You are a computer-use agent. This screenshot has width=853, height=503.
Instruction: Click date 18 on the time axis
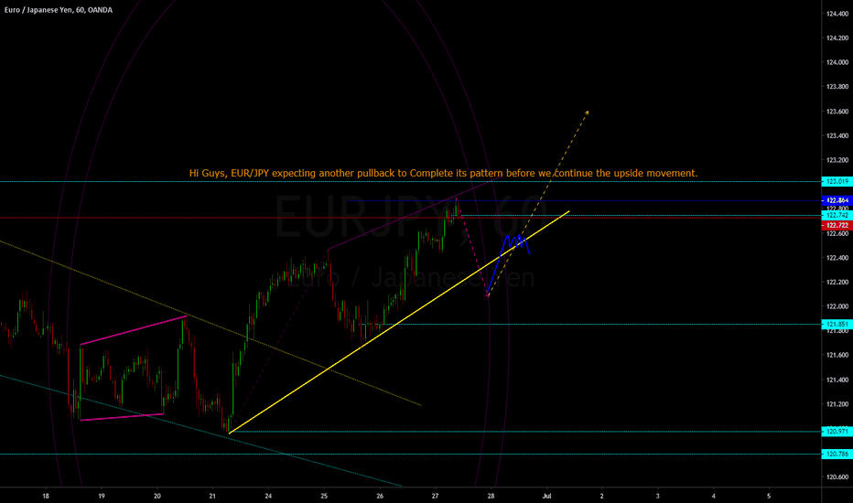[46, 496]
